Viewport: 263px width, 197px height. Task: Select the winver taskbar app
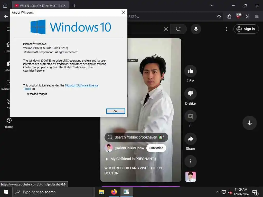126,192
